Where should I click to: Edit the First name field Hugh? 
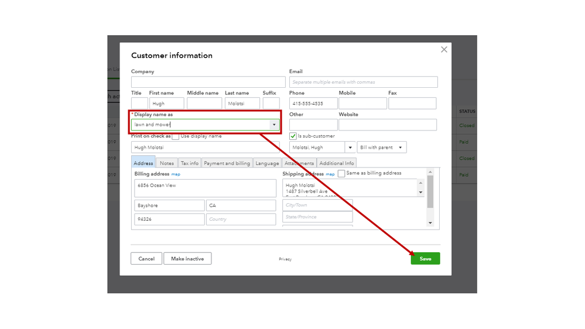pyautogui.click(x=166, y=104)
